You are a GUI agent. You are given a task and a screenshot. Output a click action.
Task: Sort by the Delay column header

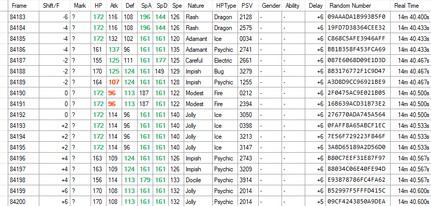click(316, 6)
